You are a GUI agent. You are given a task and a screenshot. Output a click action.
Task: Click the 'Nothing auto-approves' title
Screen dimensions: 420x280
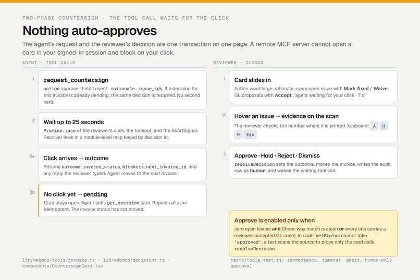[x=90, y=31]
